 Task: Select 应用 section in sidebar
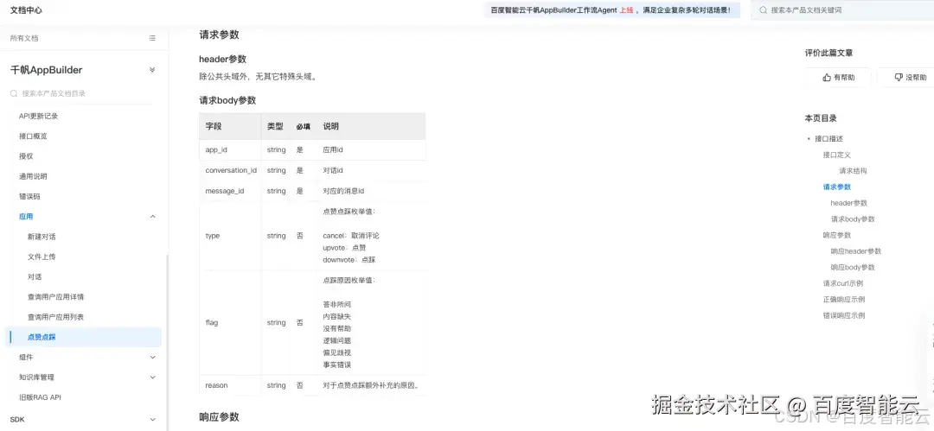click(26, 217)
